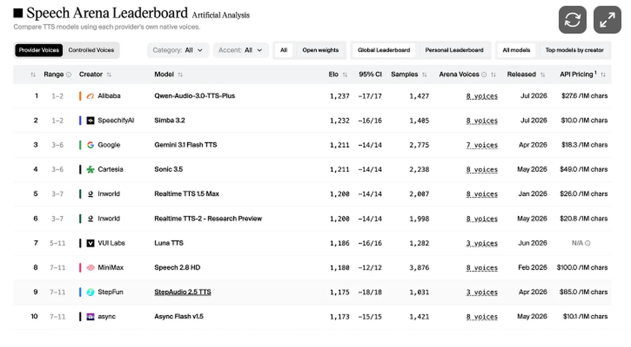Viewport: 631px width, 347px height.
Task: Open the Accent dropdown
Action: (x=240, y=50)
